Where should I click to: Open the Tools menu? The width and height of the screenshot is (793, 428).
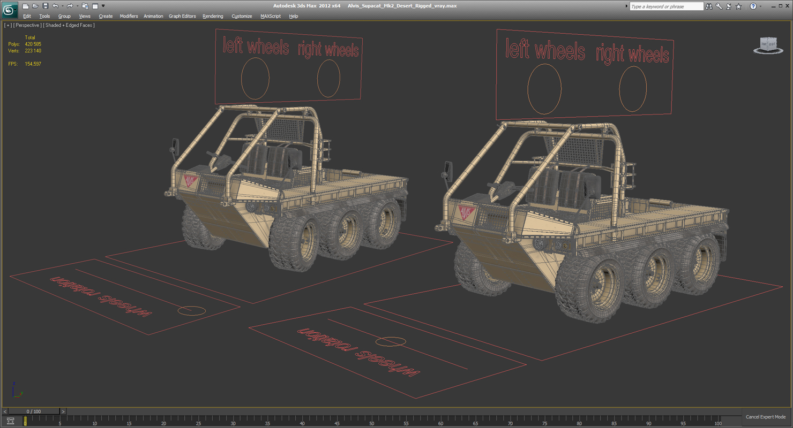tap(44, 16)
